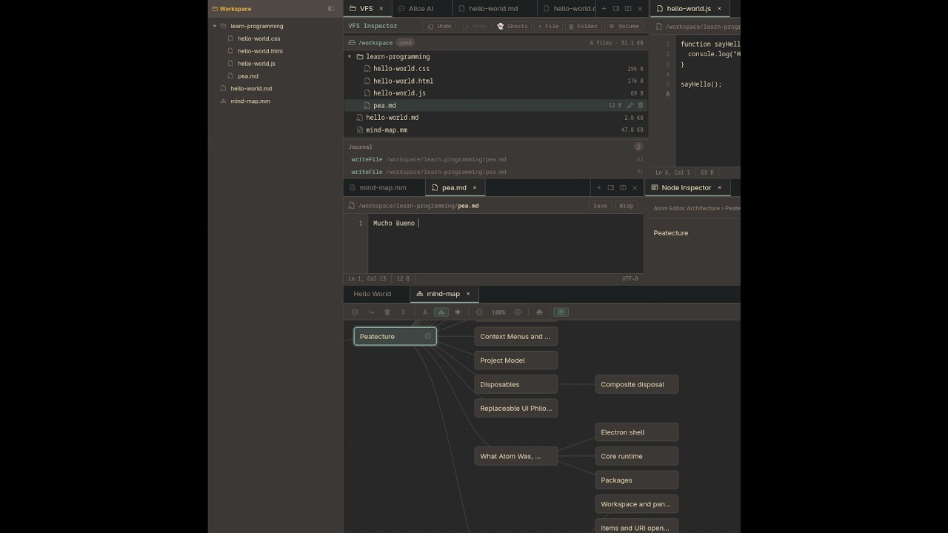Select the highlighted org-chart layout icon
Image resolution: width=948 pixels, height=533 pixels.
pyautogui.click(x=441, y=312)
